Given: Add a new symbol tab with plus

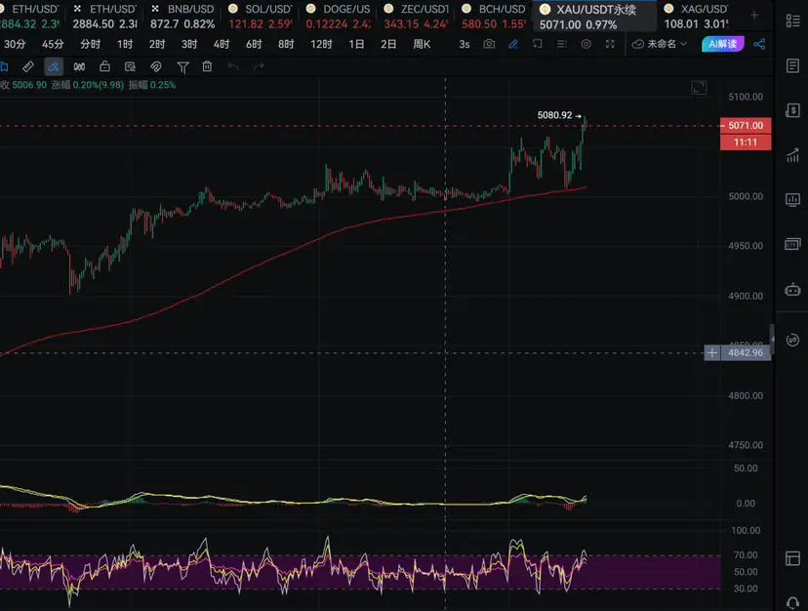Looking at the screenshot, I should 754,15.
